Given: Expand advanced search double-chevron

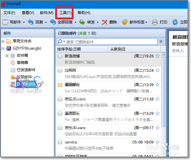Looking at the screenshot, I should pyautogui.click(x=161, y=41).
